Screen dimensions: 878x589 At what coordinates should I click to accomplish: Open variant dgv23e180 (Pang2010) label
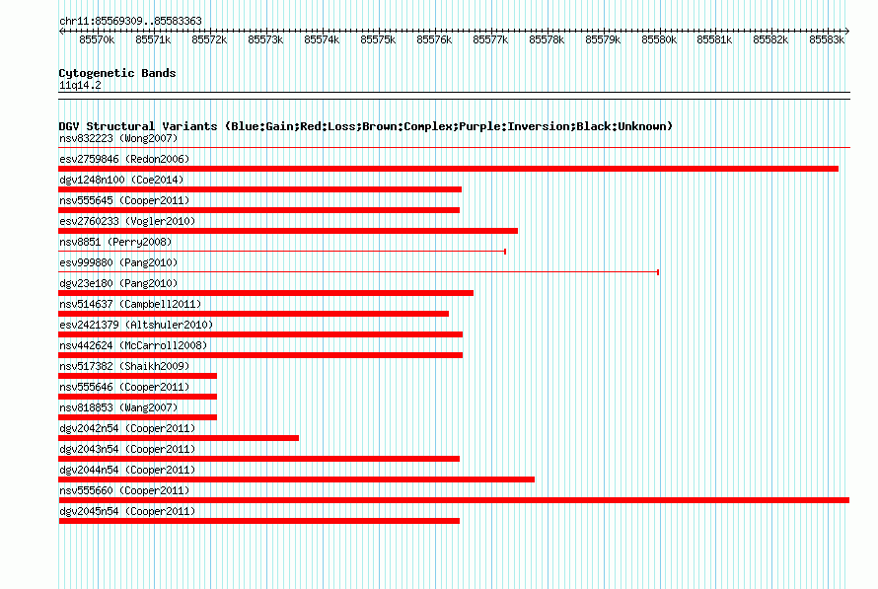118,283
